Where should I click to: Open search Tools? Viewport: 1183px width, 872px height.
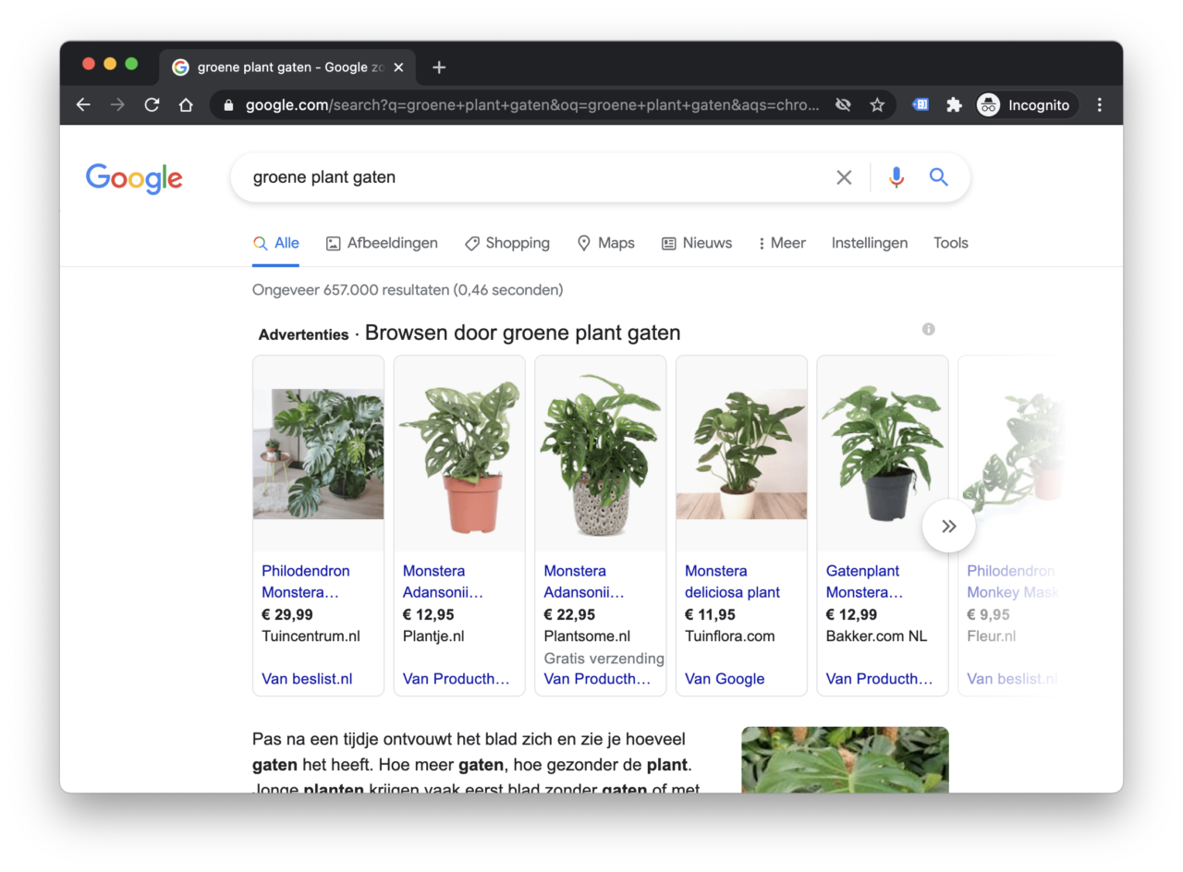pos(950,243)
